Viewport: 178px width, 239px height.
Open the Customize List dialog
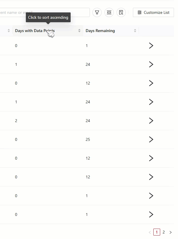pos(153,12)
